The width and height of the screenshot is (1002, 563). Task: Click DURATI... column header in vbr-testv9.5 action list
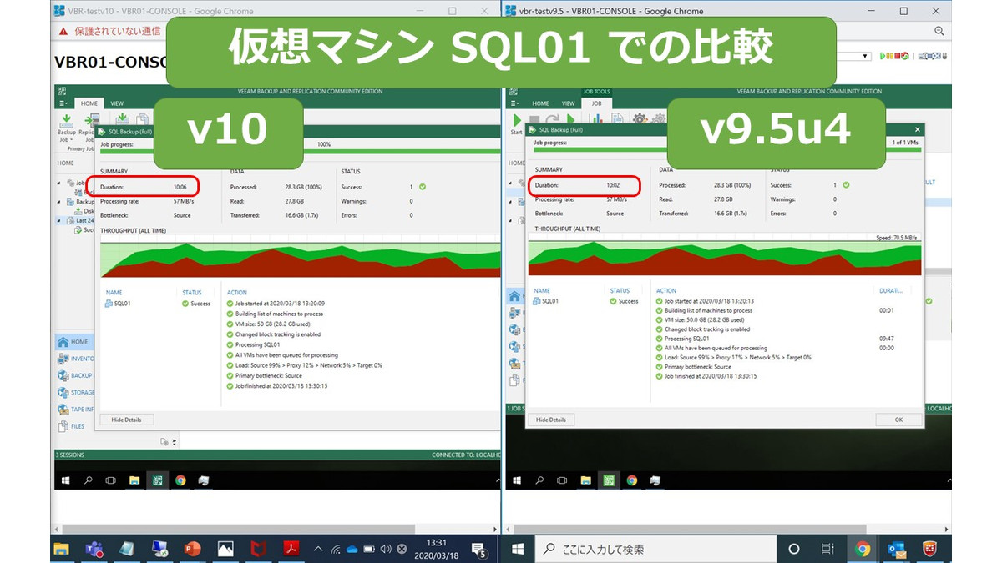tap(891, 291)
